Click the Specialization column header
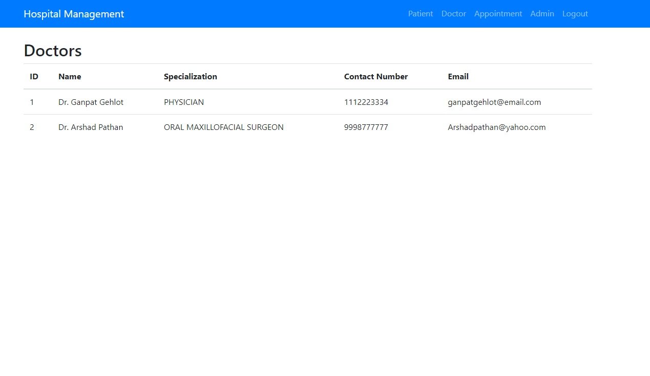 190,77
